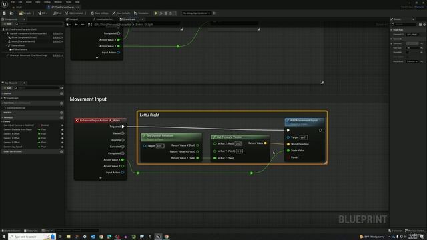Click the add button on Variables section
Image resolution: width=427 pixels, height=240 pixels.
point(61,117)
